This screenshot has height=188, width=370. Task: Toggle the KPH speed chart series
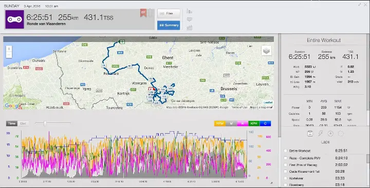click(x=254, y=123)
